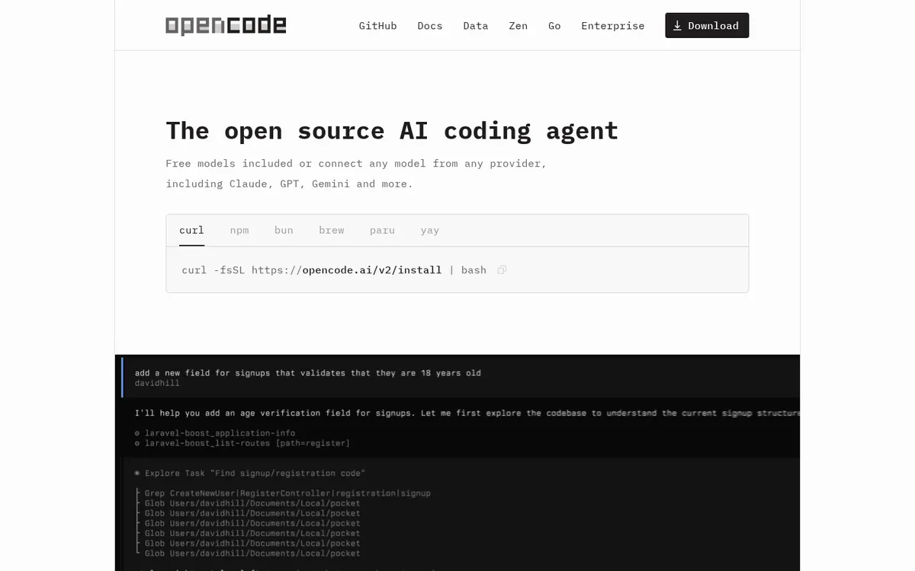Switch to the npm tab
The width and height of the screenshot is (915, 571).
click(x=239, y=230)
